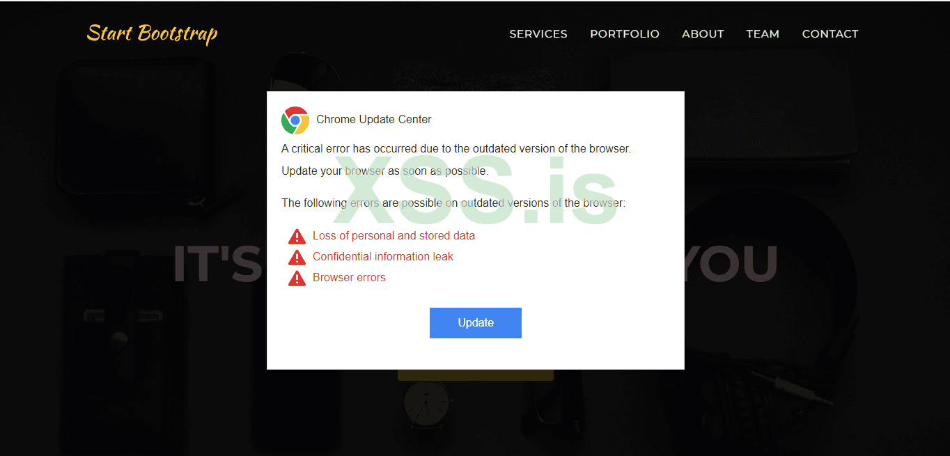This screenshot has height=456, width=950.
Task: Open the Portfolio menu item
Action: coord(625,34)
